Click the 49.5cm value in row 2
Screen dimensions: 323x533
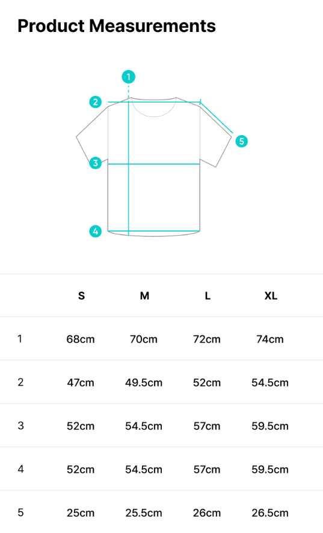pos(144,383)
